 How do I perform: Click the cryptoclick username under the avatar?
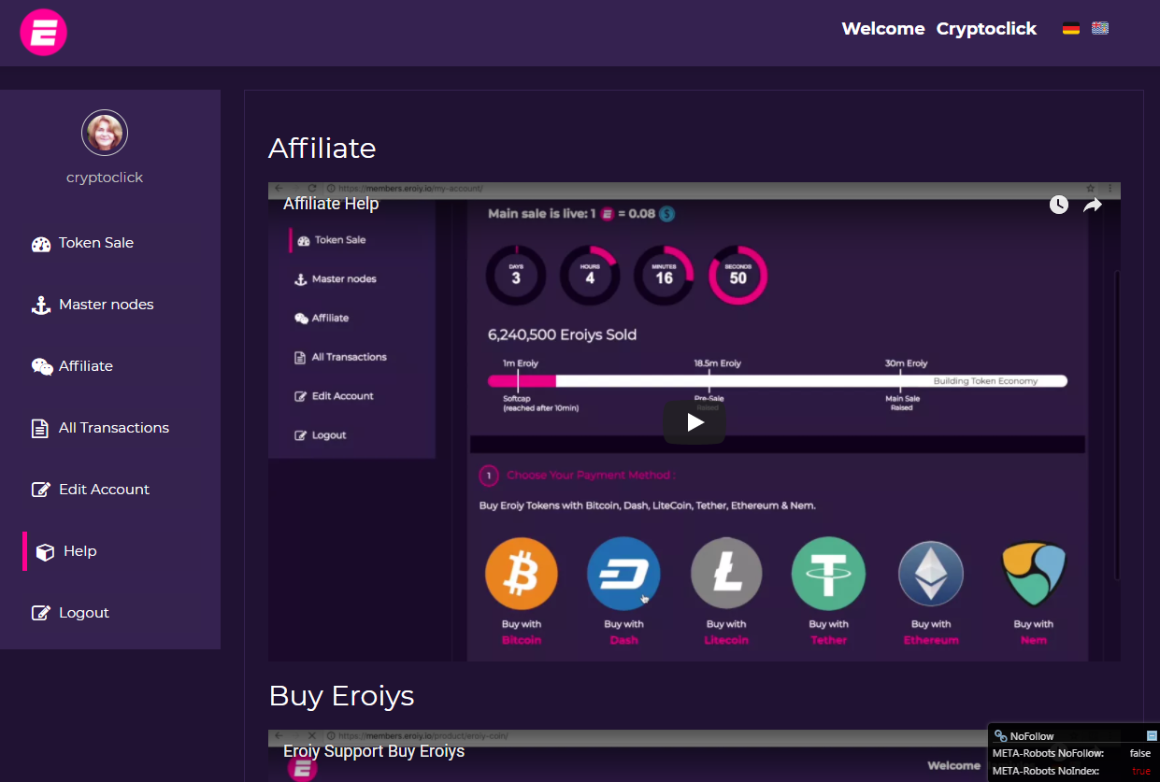pyautogui.click(x=105, y=178)
